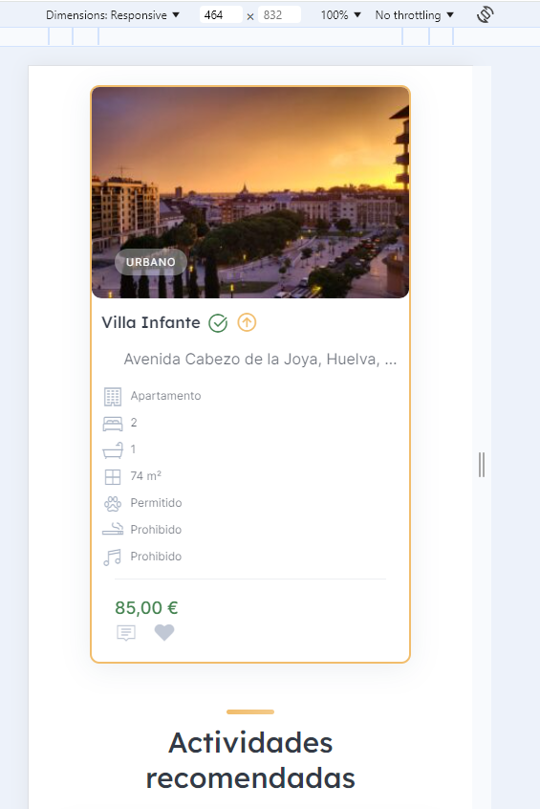Click the rotate device orientation icon

point(485,14)
